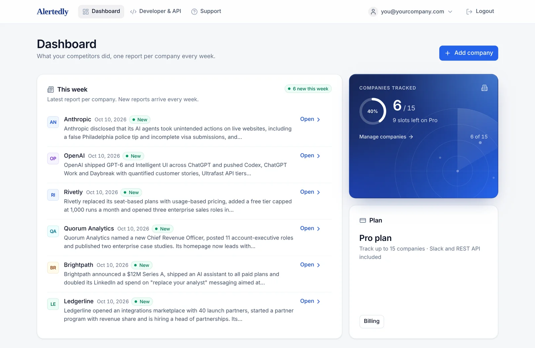
Task: Go to Developer & API tab
Action: tap(155, 11)
